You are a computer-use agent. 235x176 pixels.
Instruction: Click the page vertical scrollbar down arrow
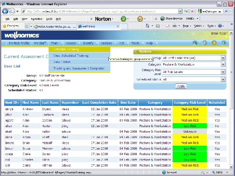231,167
